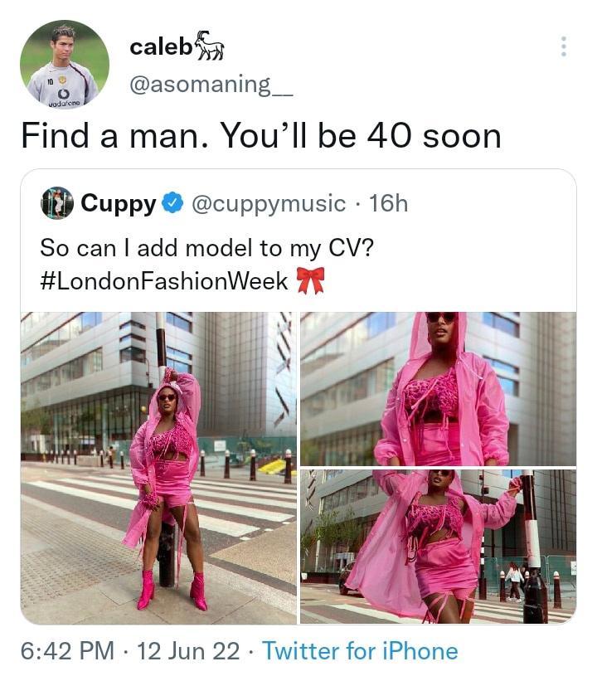Click the 12 Jun 22 date
Screen dimensions: 597x676
pos(188,650)
